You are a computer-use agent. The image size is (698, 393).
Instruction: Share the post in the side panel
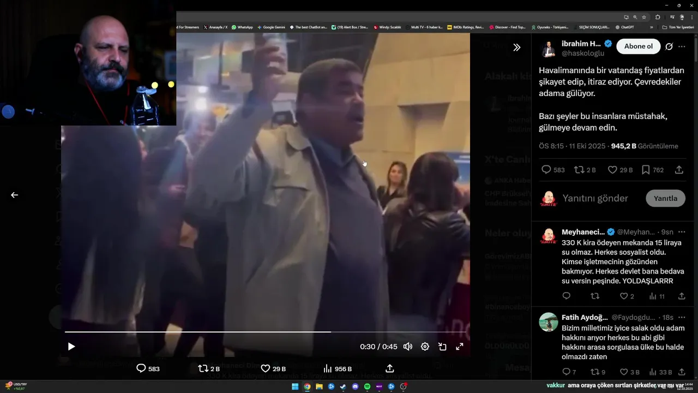(679, 170)
